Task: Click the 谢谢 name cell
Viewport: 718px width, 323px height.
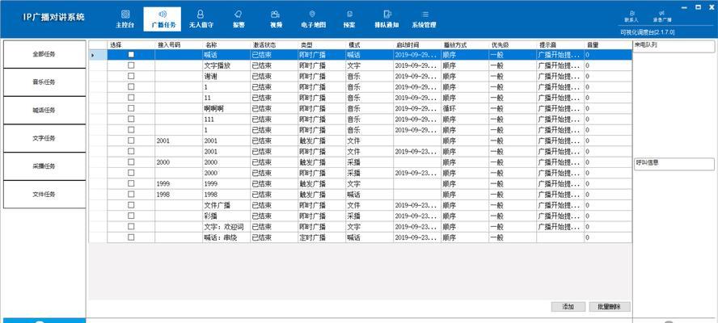Action: click(226, 76)
